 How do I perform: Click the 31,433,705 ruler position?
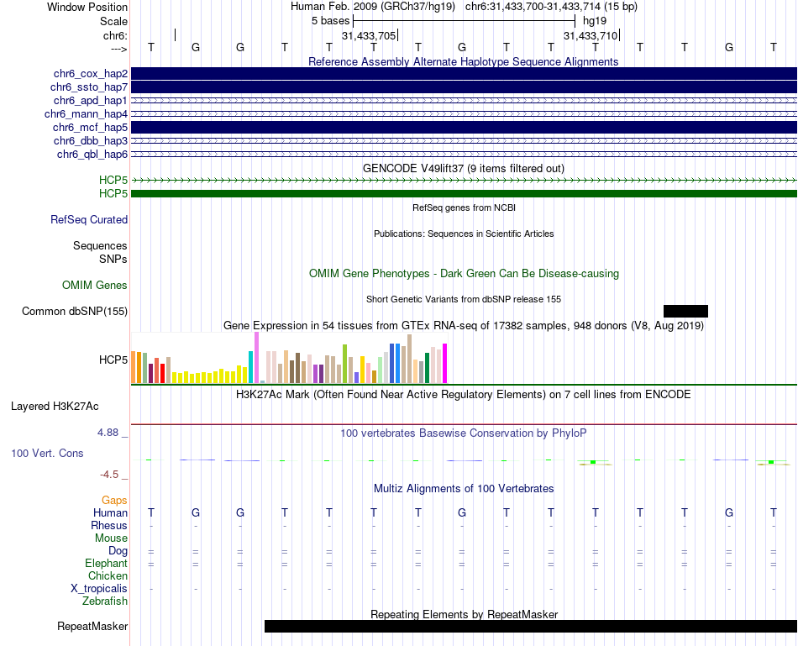click(369, 35)
